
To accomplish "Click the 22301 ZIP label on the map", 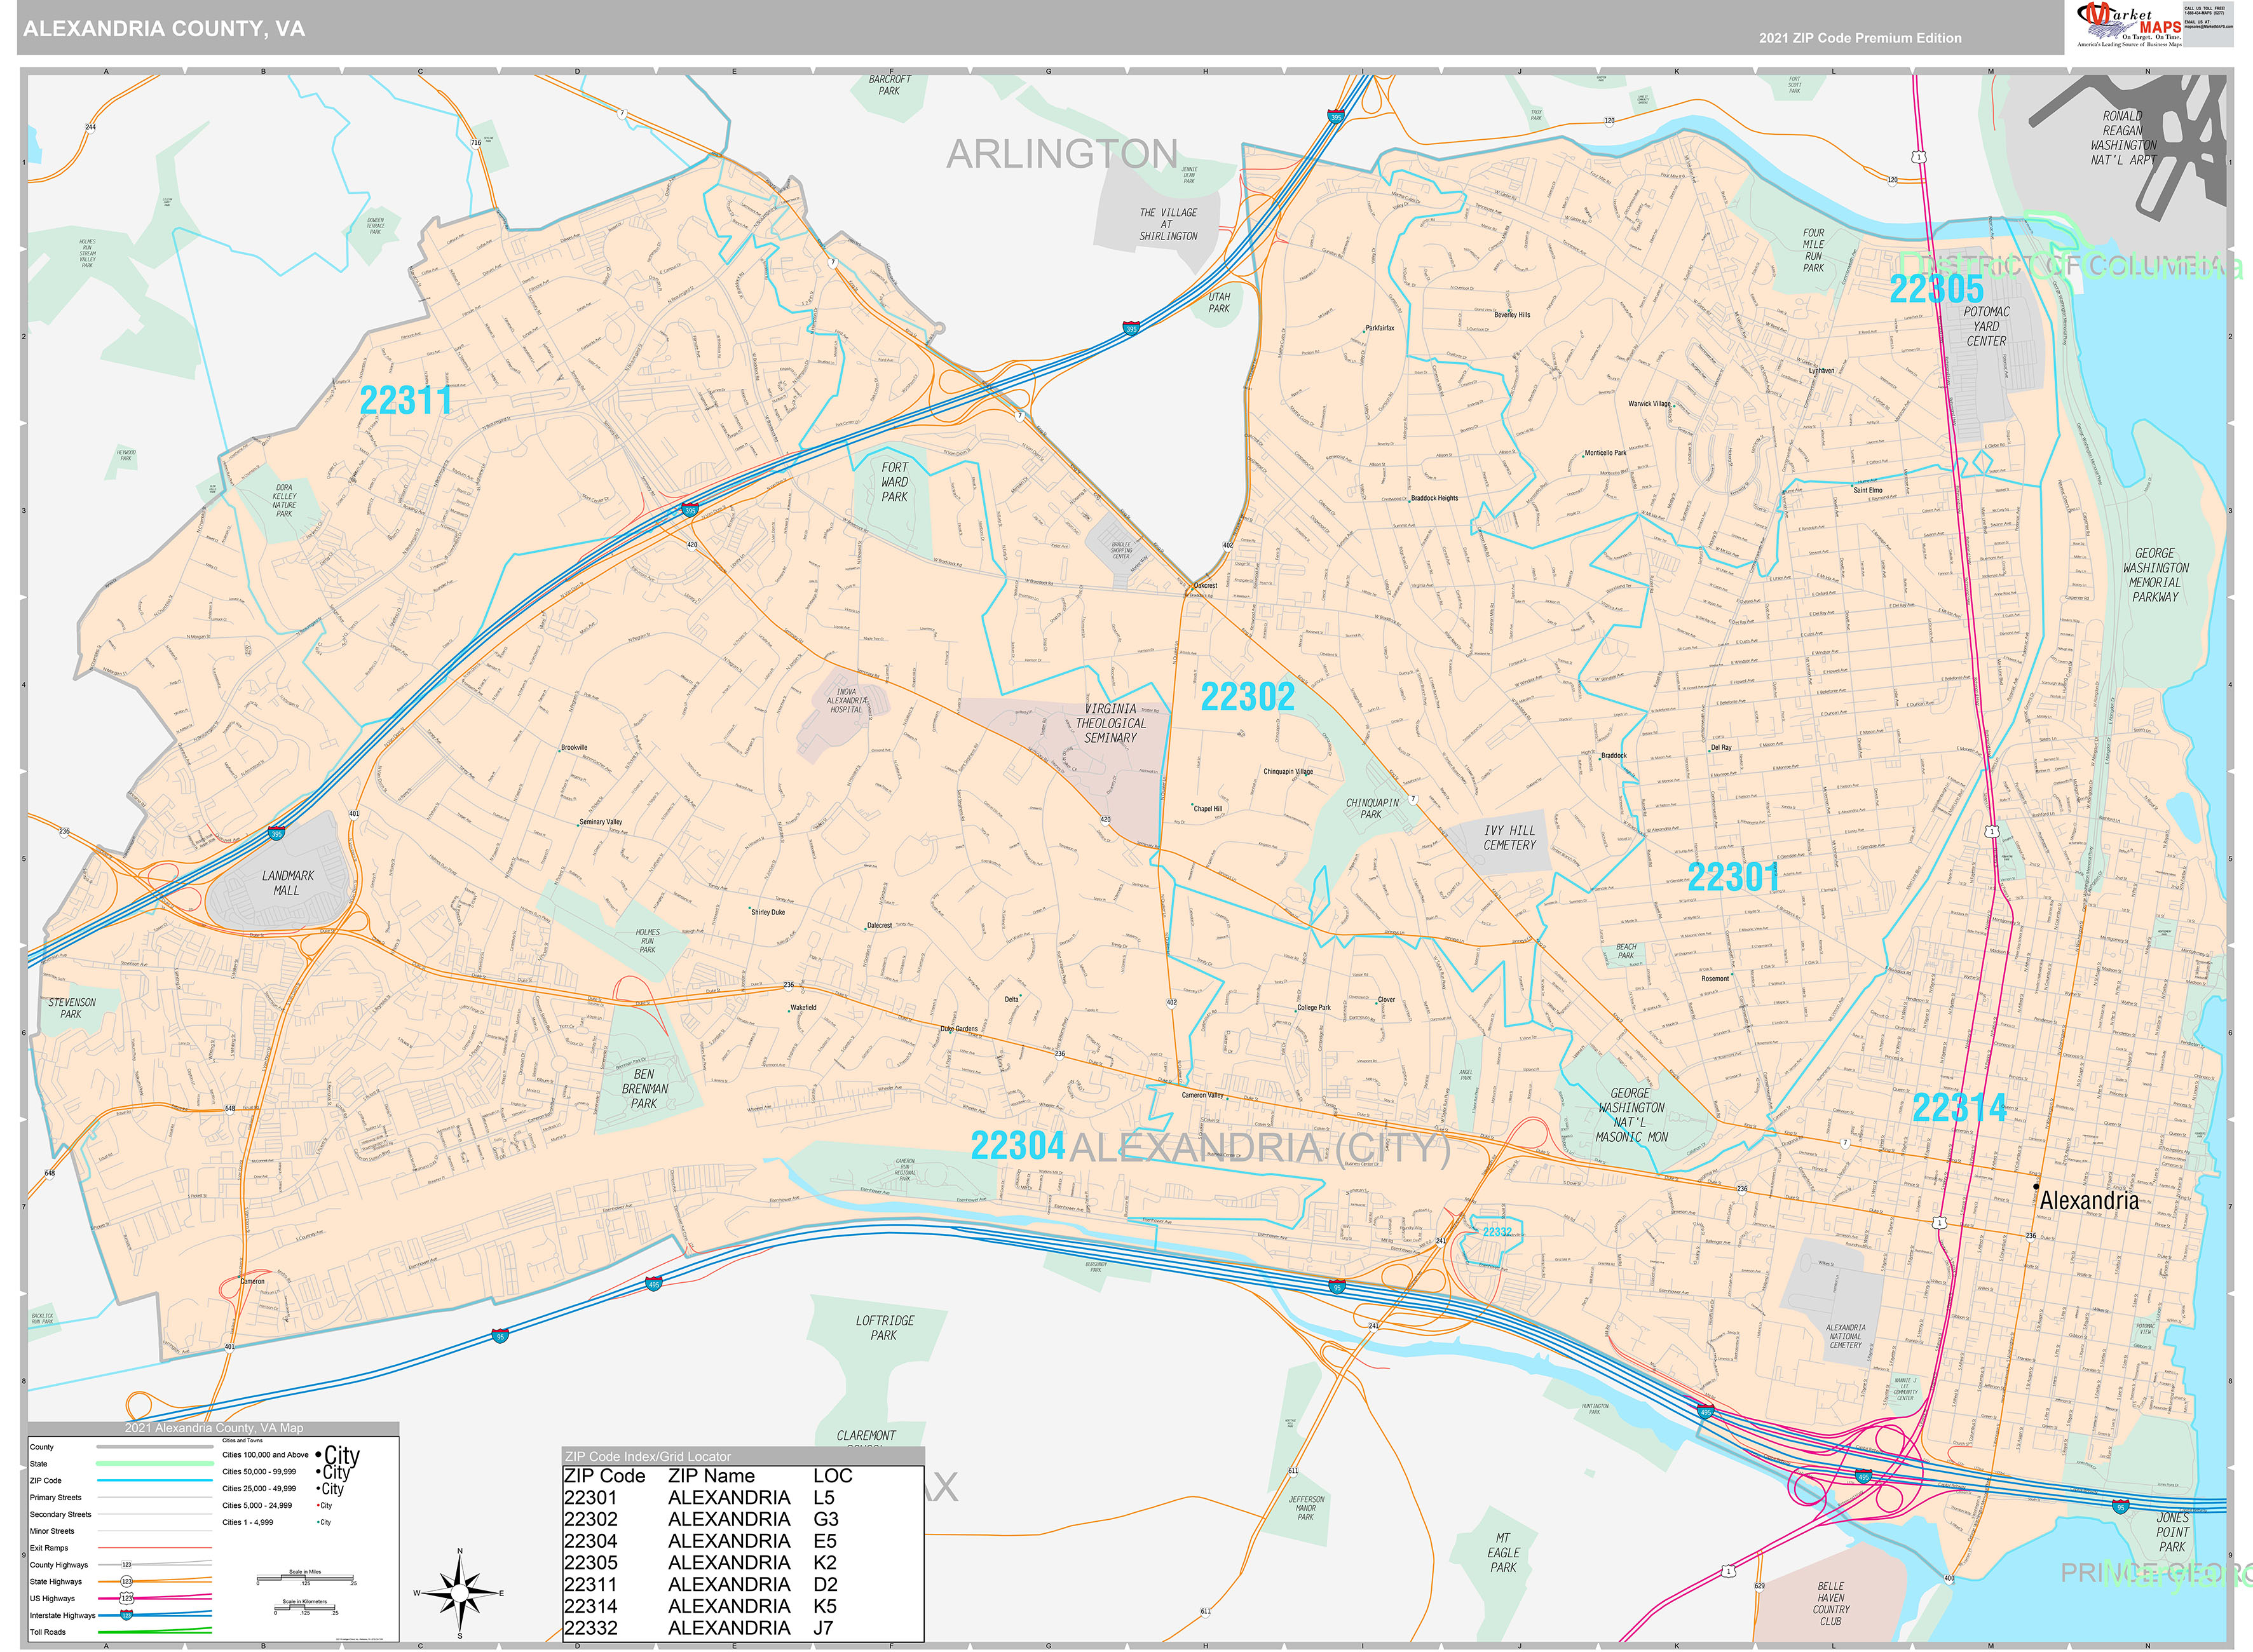I will [1734, 877].
